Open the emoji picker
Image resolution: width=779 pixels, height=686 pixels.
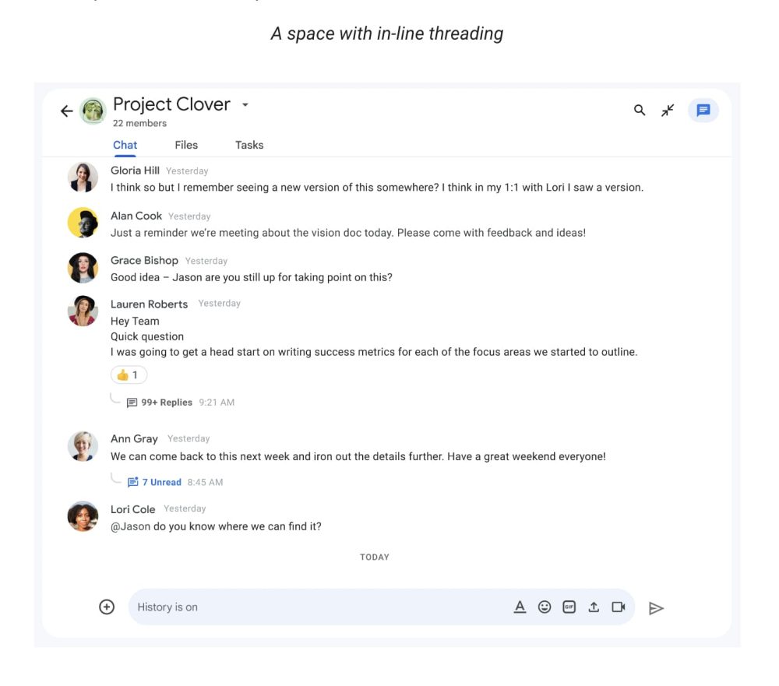point(545,607)
